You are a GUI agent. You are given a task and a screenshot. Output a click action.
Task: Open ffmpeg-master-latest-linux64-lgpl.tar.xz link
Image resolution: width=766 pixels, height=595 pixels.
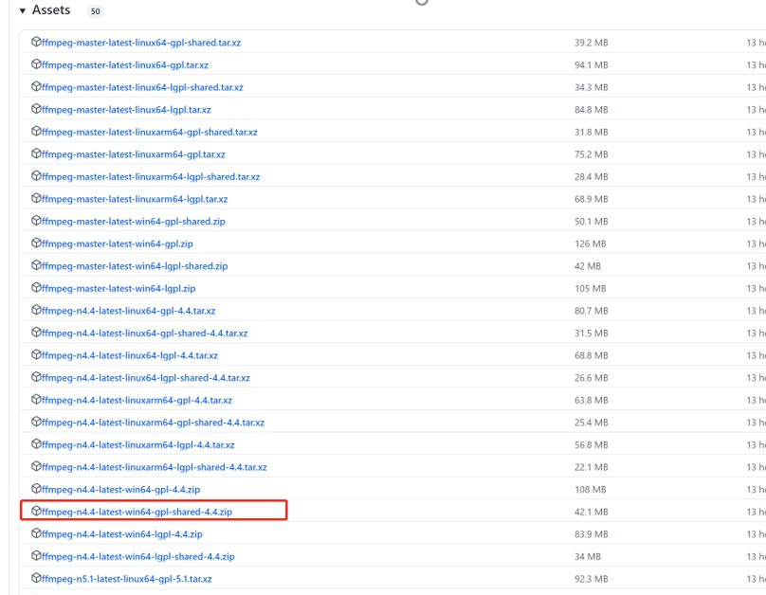coord(126,110)
